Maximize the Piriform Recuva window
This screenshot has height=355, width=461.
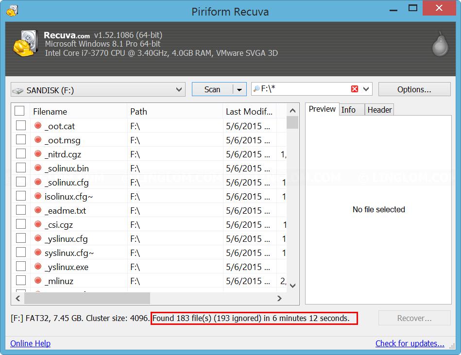click(x=413, y=8)
